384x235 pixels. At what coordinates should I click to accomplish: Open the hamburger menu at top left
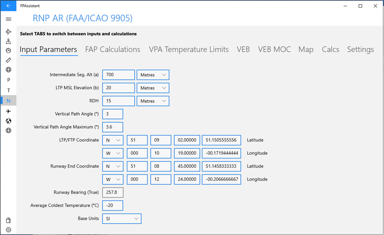pos(8,19)
